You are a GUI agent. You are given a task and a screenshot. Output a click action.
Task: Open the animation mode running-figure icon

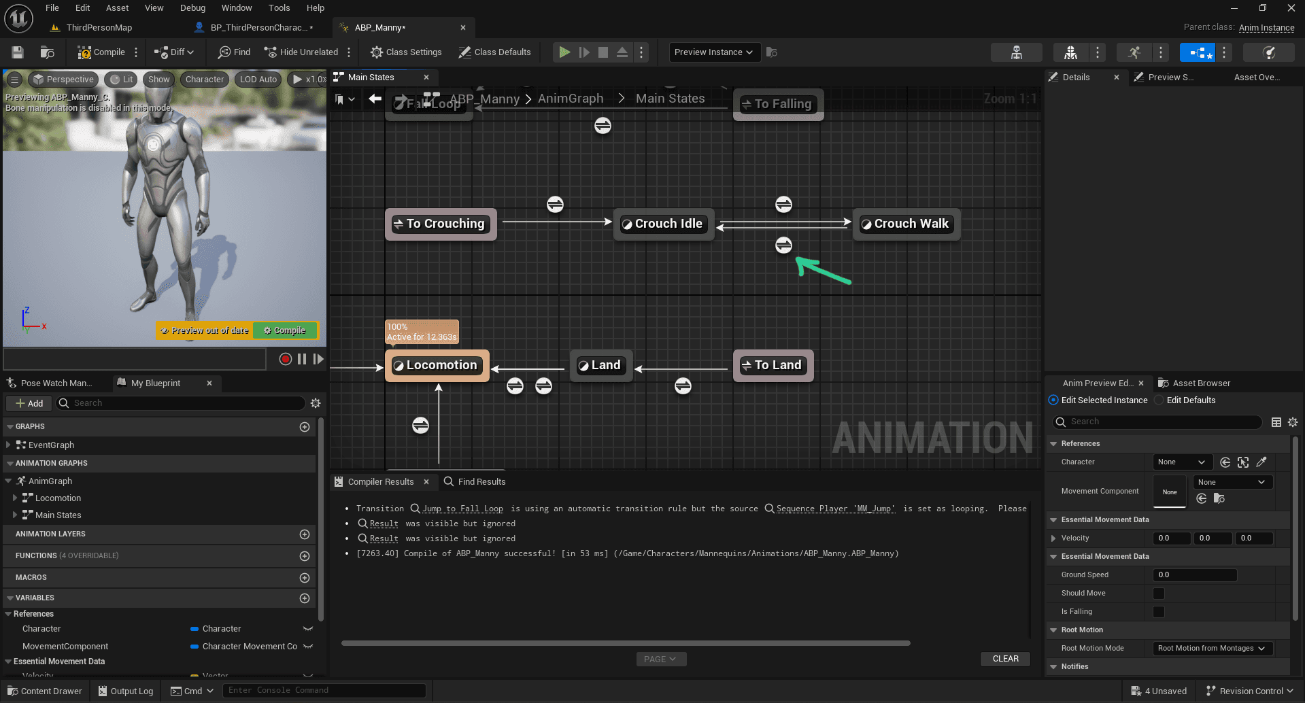[1134, 52]
